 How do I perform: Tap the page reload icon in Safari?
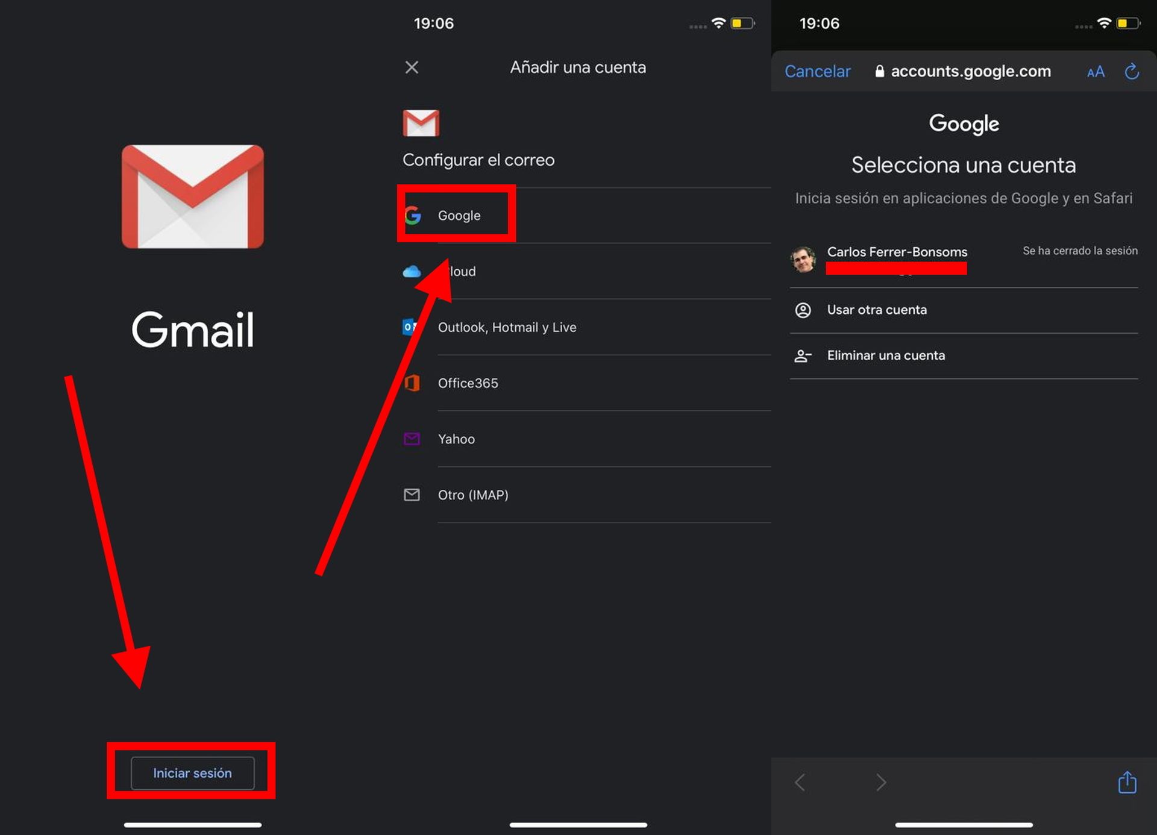(1131, 71)
